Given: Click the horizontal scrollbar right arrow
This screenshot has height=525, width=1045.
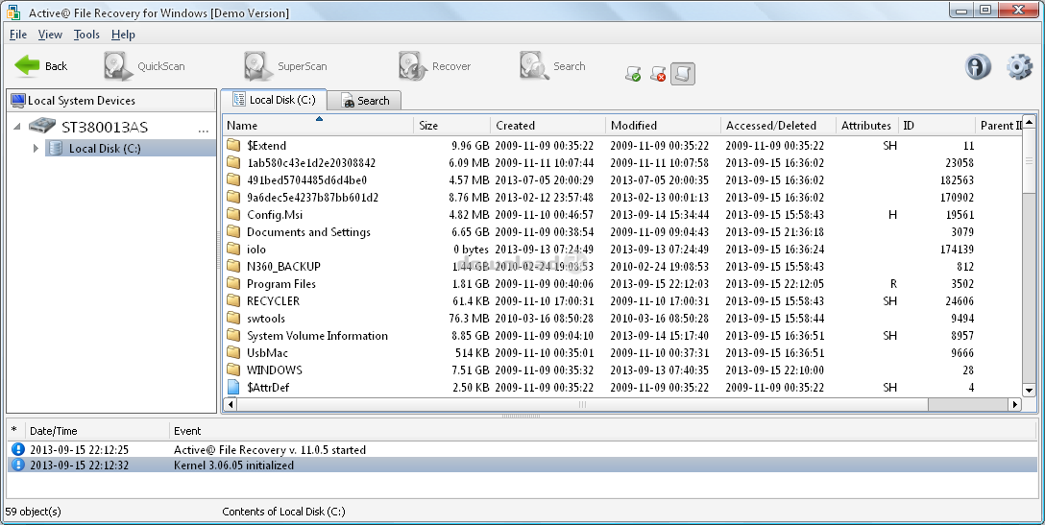Looking at the screenshot, I should [x=1014, y=405].
